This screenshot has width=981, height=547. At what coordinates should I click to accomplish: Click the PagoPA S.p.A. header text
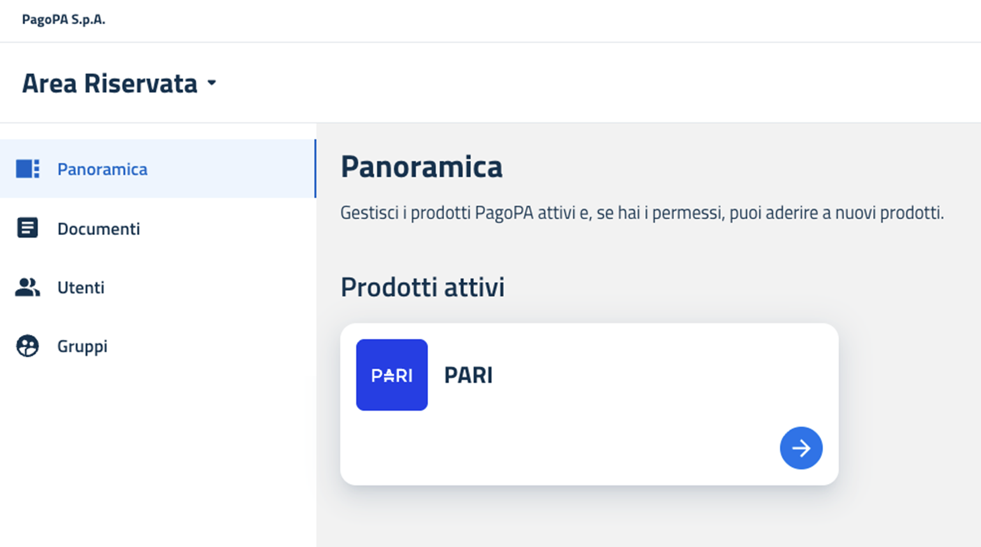click(64, 20)
